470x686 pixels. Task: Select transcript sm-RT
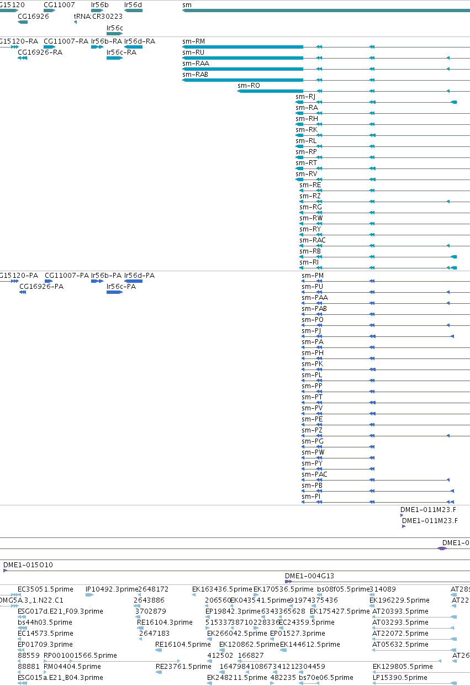[383, 168]
